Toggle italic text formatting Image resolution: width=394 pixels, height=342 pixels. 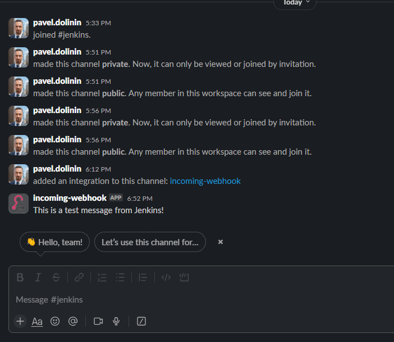coord(38,277)
